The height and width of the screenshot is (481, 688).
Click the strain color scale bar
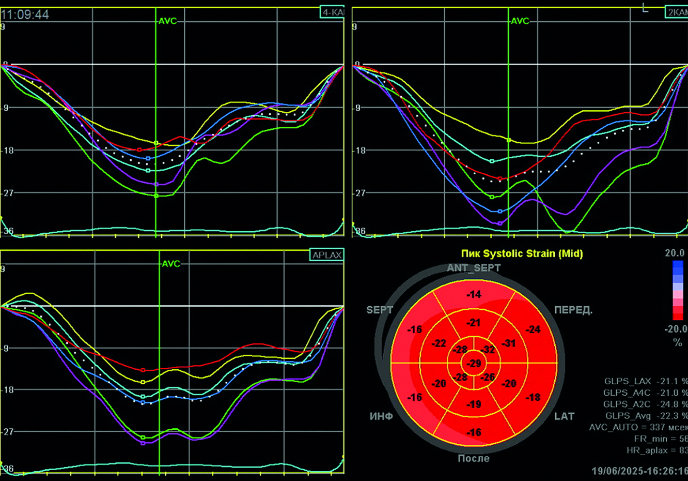tap(677, 290)
